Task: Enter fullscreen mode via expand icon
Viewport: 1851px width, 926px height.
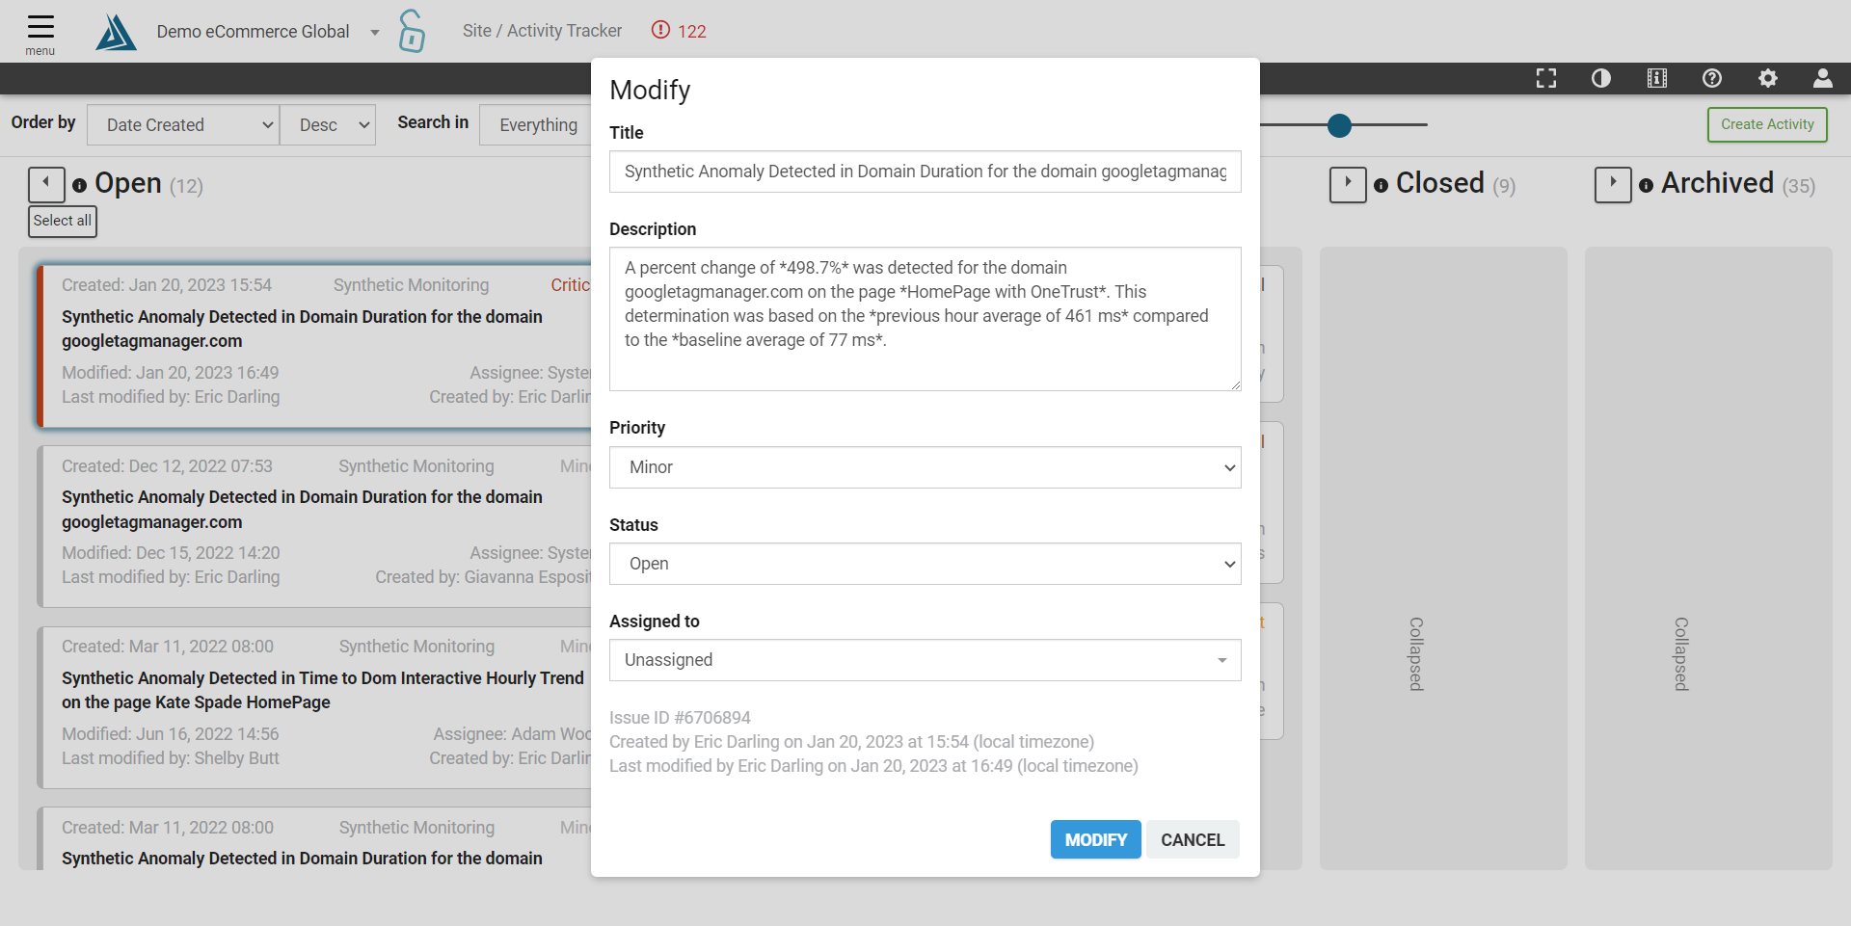Action: pos(1546,79)
